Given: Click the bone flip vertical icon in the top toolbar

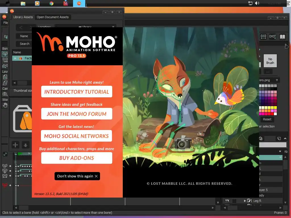Looking at the screenshot, I should [273, 37].
